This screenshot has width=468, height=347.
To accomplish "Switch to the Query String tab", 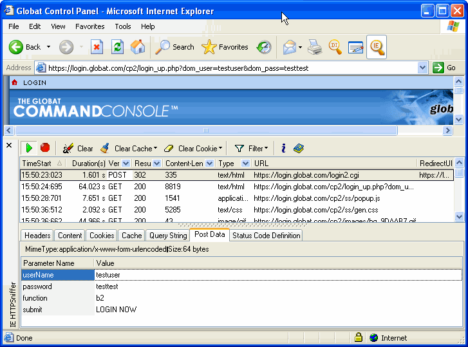I will point(168,236).
